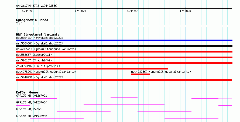Click the 174452k ruler label
Screen dimensions: 240x122
coord(185,11)
